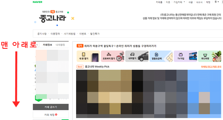Open the 사기예방법 menu

[x=69, y=34]
